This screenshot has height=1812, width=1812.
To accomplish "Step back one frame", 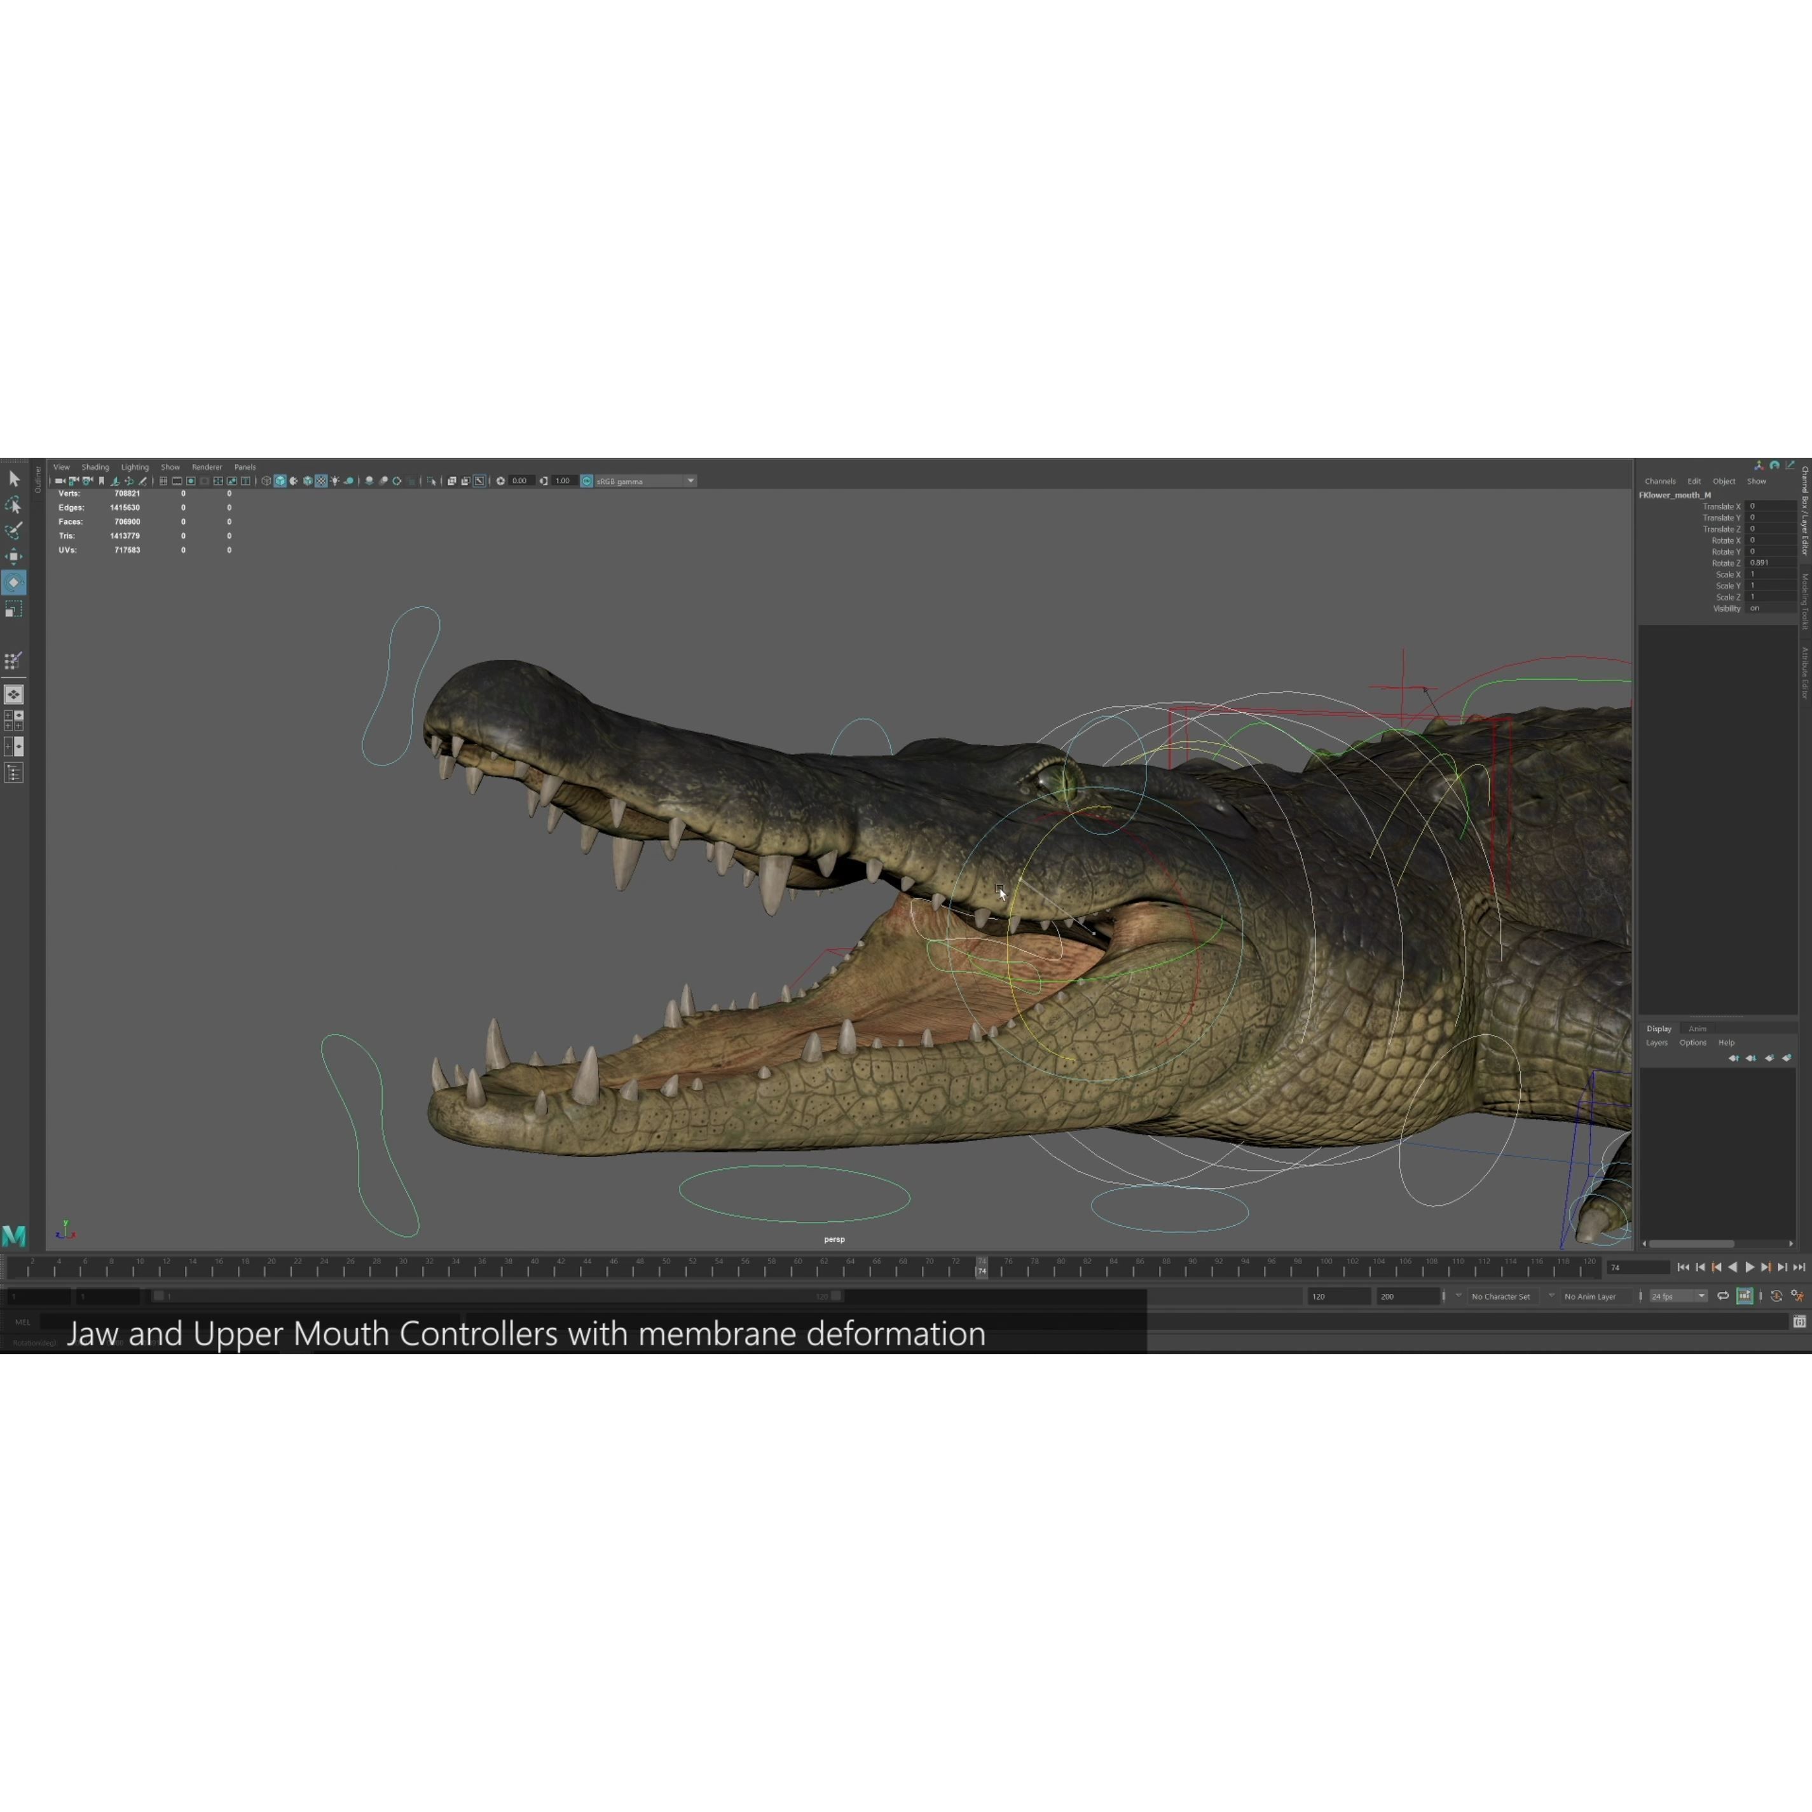I will (1700, 1267).
